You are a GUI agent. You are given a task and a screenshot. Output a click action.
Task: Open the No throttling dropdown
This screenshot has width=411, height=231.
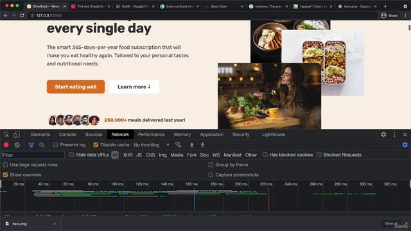click(x=152, y=145)
